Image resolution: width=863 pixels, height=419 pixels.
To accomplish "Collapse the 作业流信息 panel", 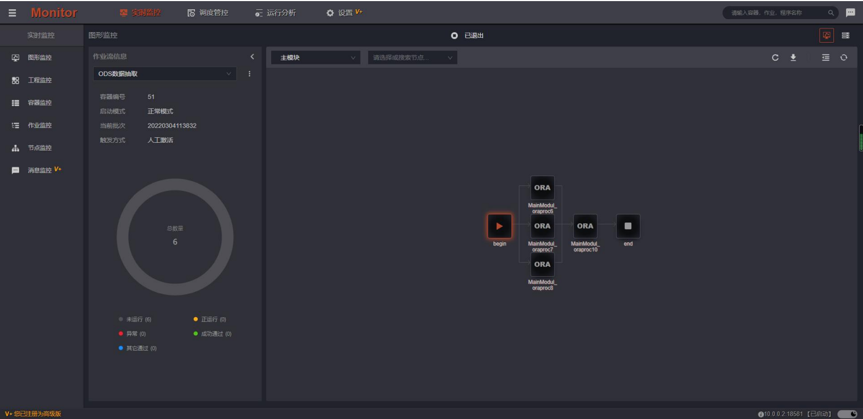I will (x=252, y=57).
